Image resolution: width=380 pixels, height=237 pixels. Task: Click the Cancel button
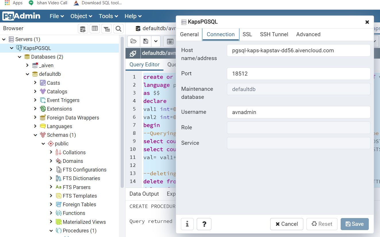[287, 224]
